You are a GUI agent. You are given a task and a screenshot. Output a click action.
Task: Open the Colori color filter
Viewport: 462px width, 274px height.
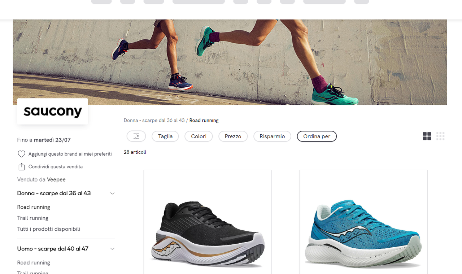point(199,136)
